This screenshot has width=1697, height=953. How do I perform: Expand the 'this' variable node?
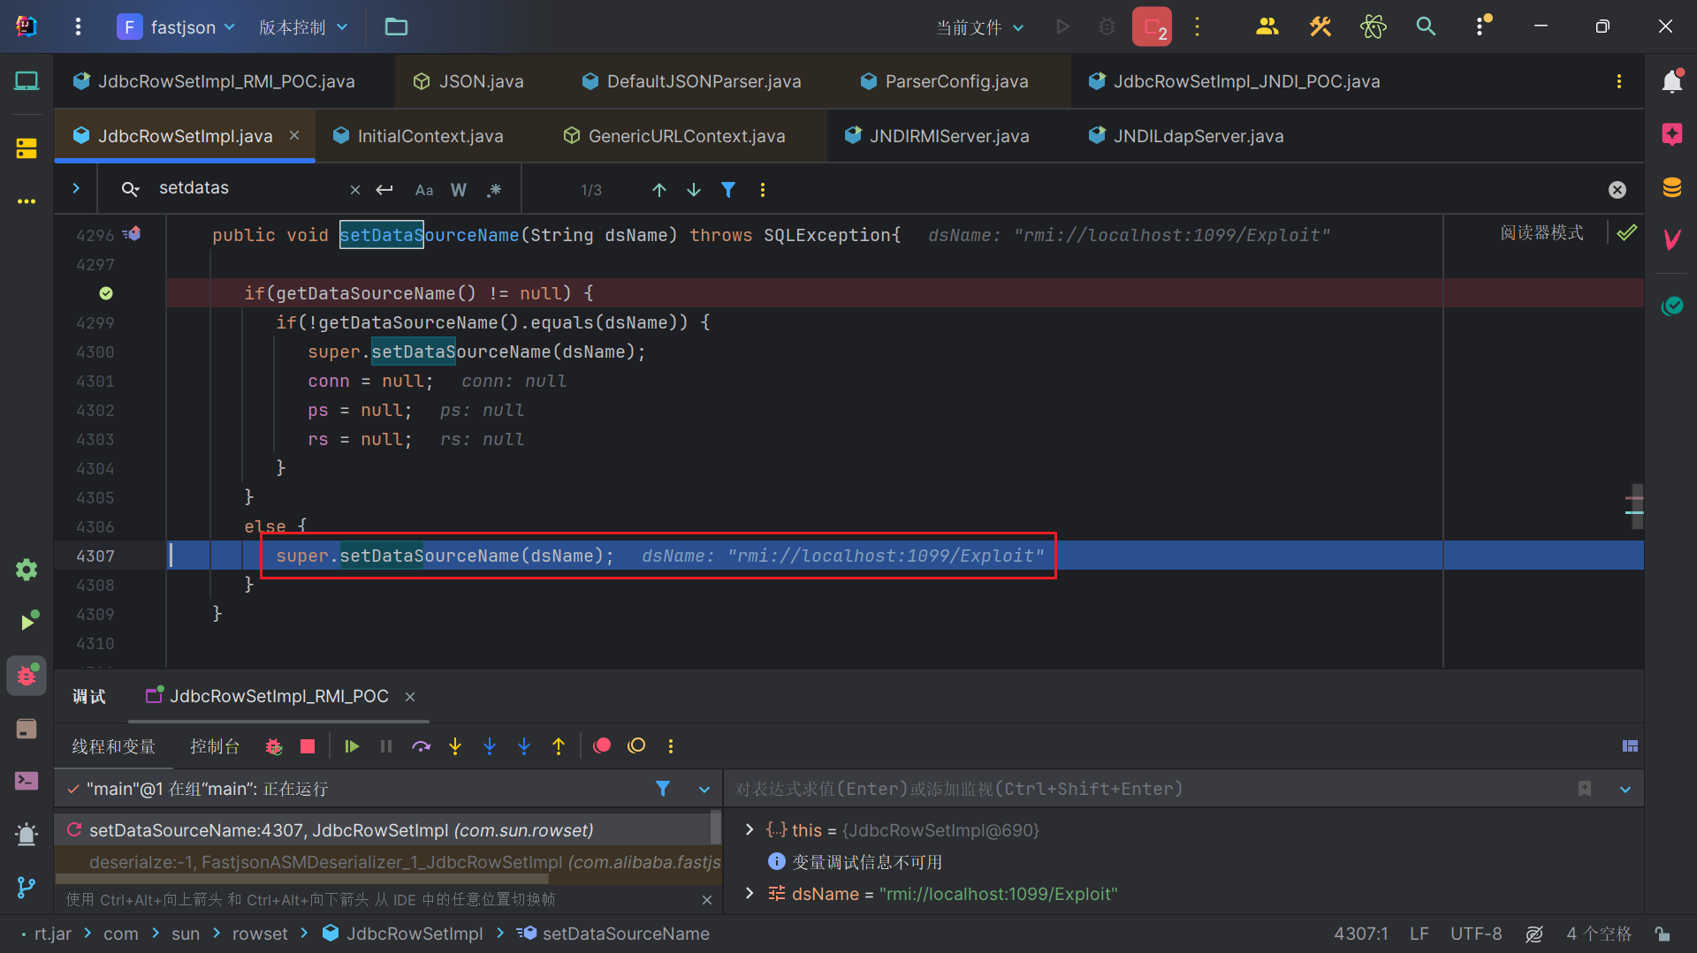750,829
